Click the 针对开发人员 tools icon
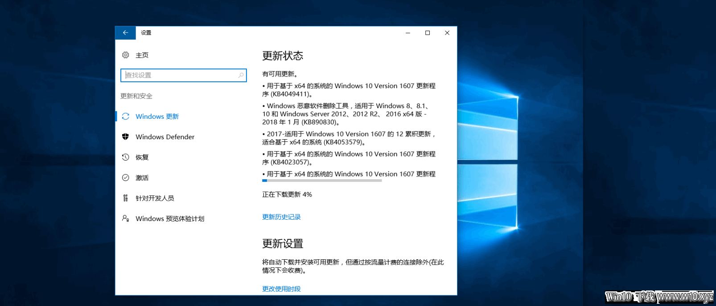Screen dimensions: 716x306 click(x=126, y=198)
